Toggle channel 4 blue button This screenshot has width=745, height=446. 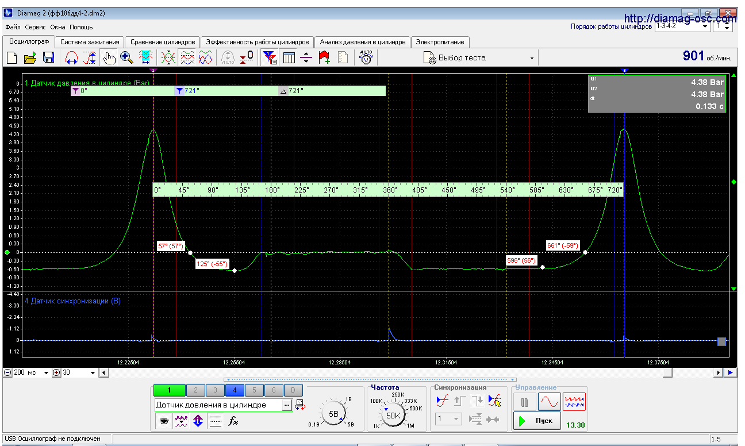235,390
